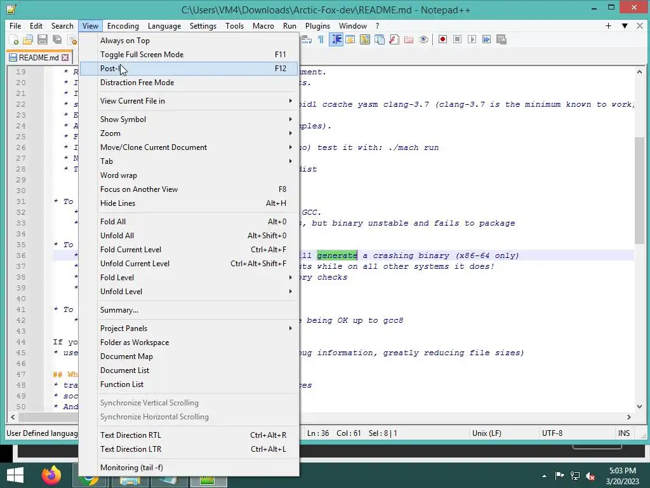Expand Move/Clone Current Document submenu
Screen dimensions: 650x488
click(189, 147)
